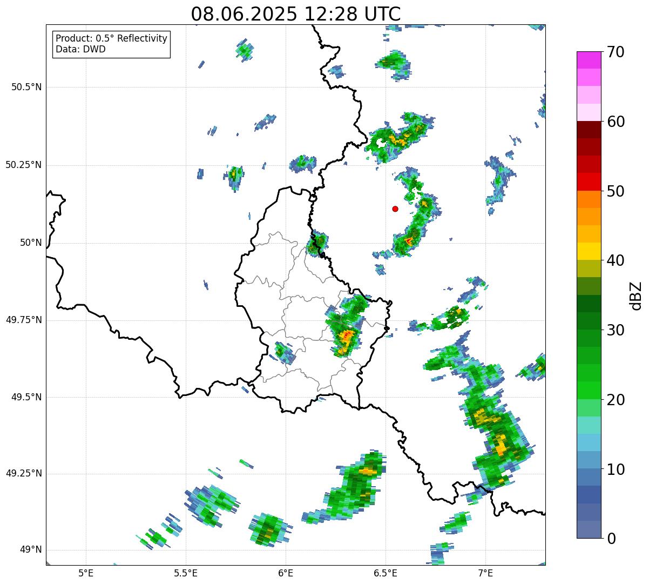Click the red dot marker on the map

coord(395,209)
